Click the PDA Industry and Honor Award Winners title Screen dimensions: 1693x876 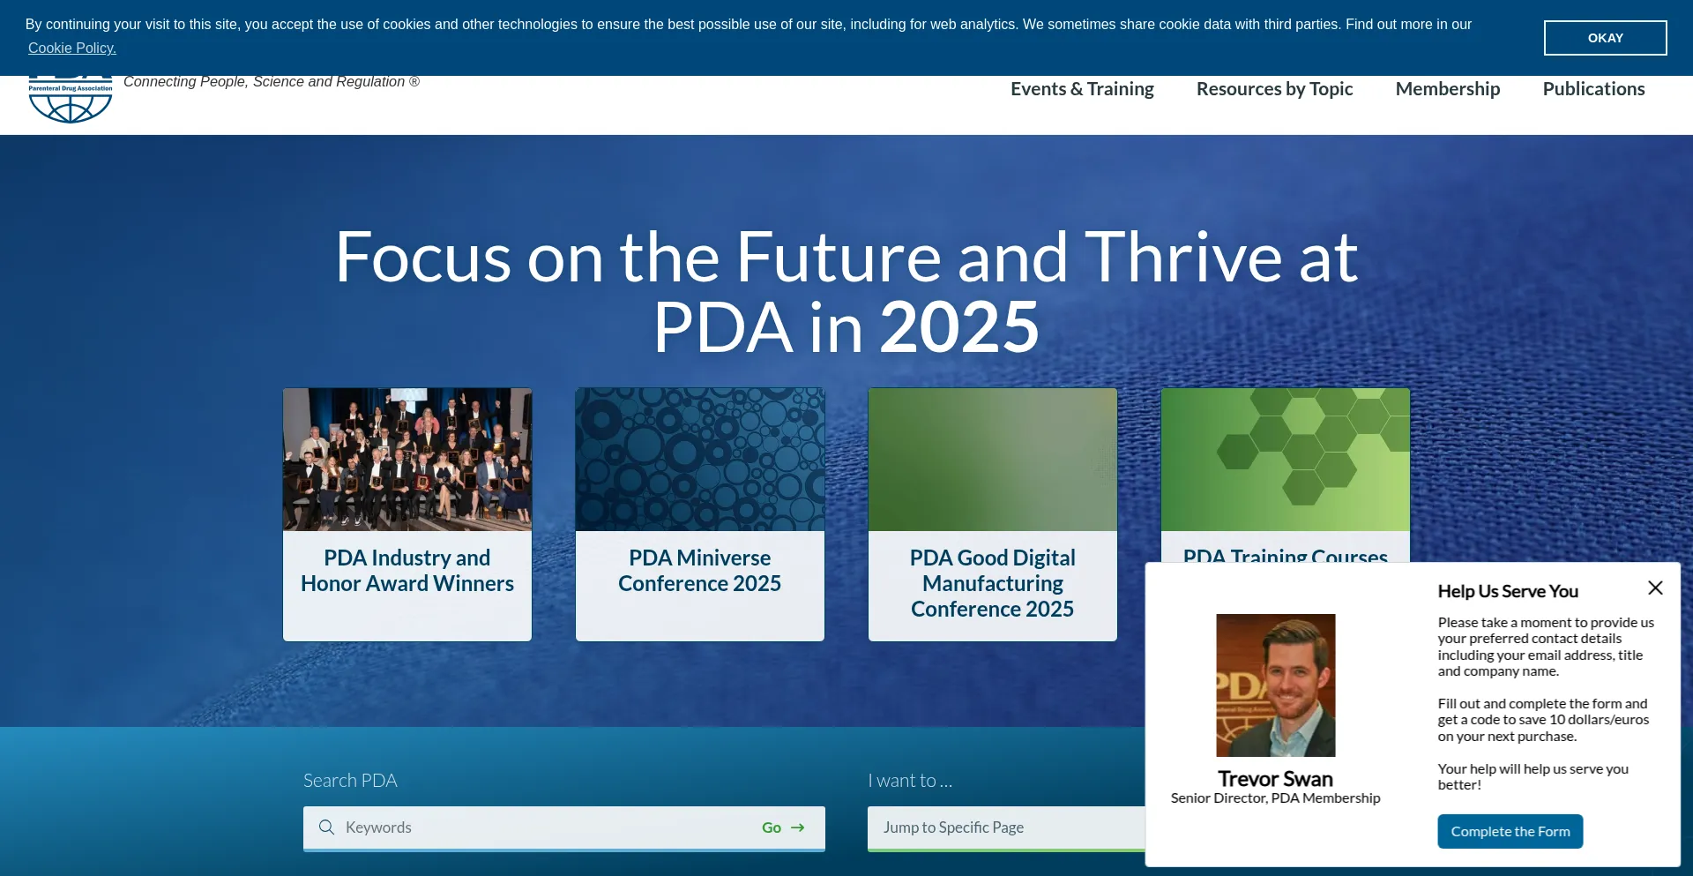click(407, 571)
